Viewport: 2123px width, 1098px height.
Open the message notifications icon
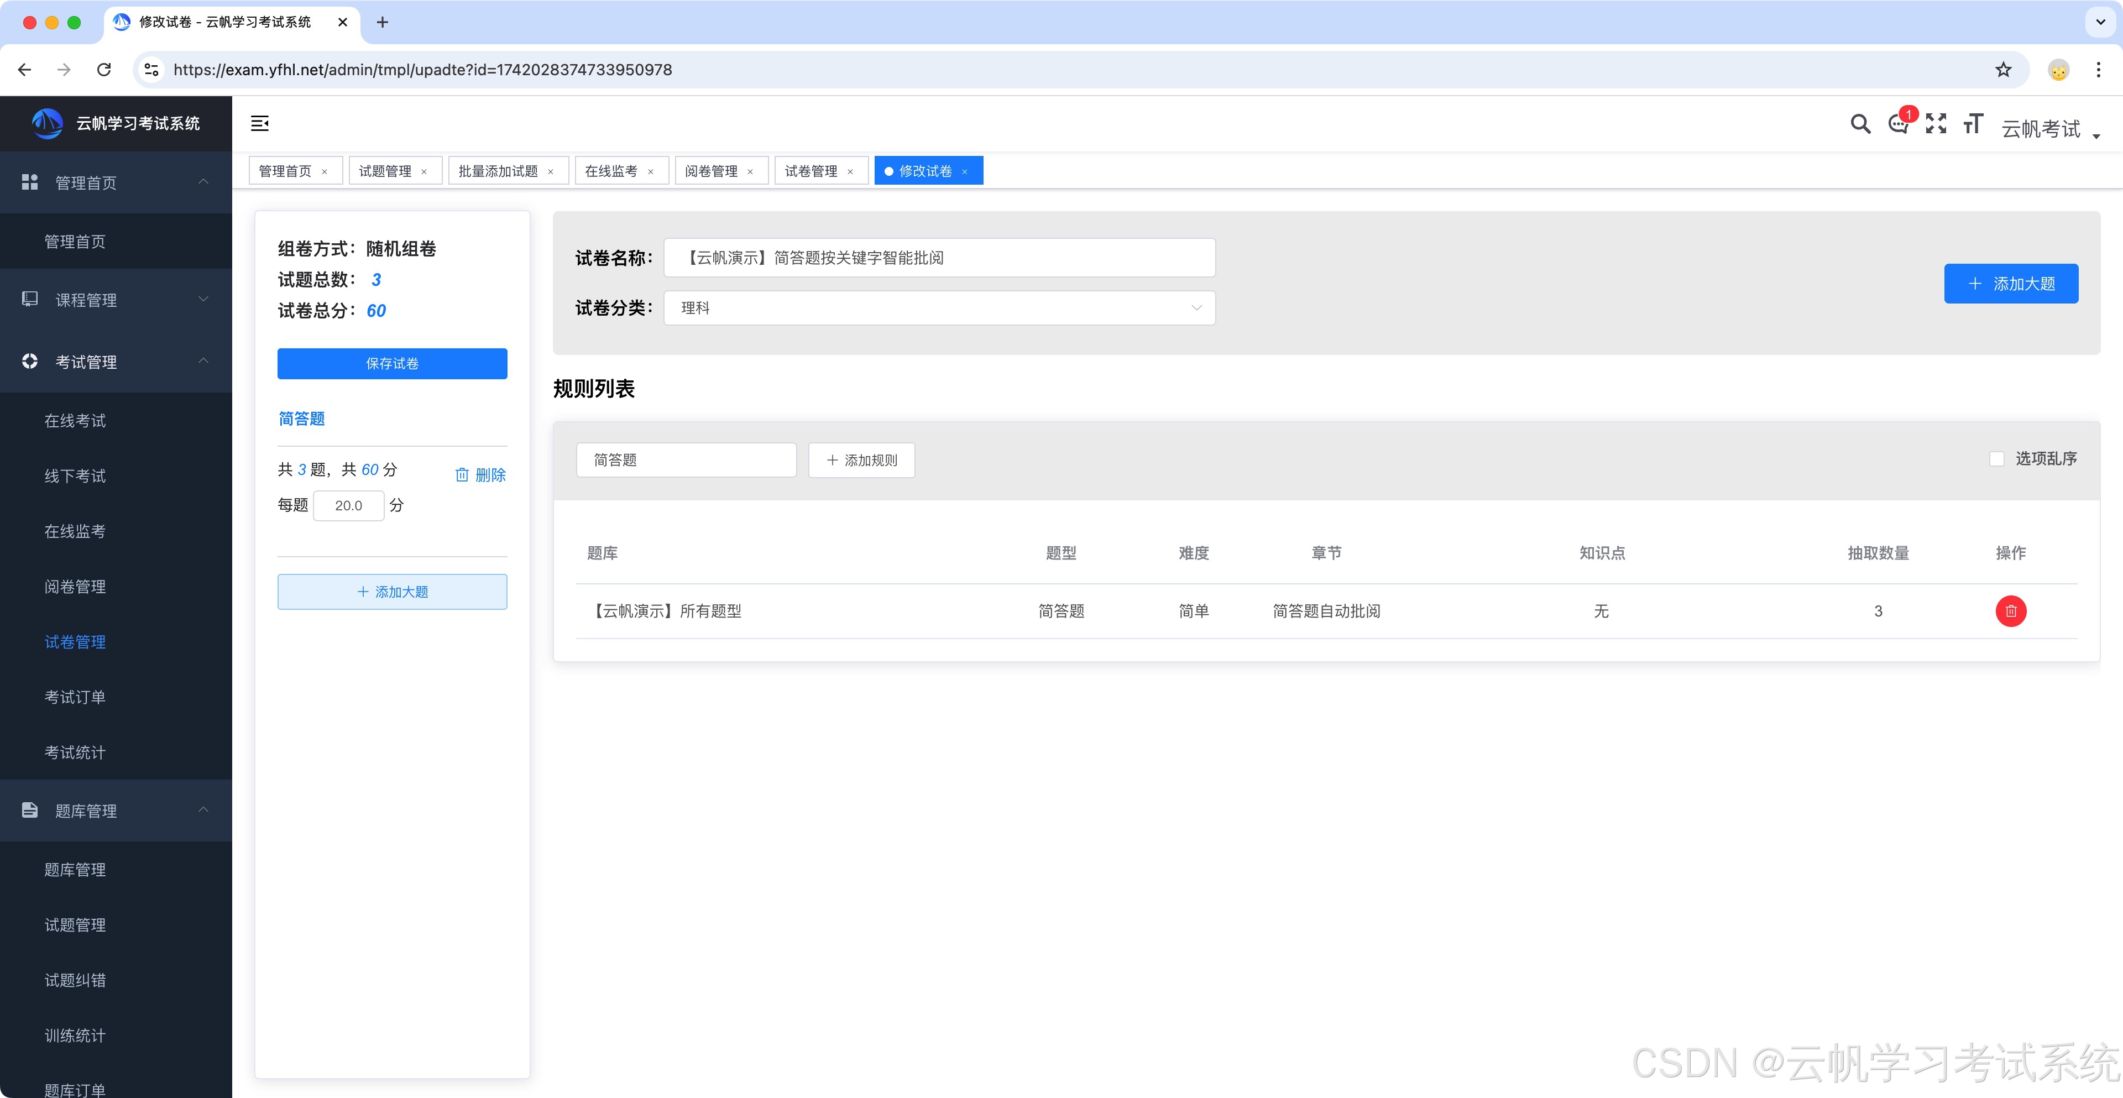pyautogui.click(x=1898, y=124)
